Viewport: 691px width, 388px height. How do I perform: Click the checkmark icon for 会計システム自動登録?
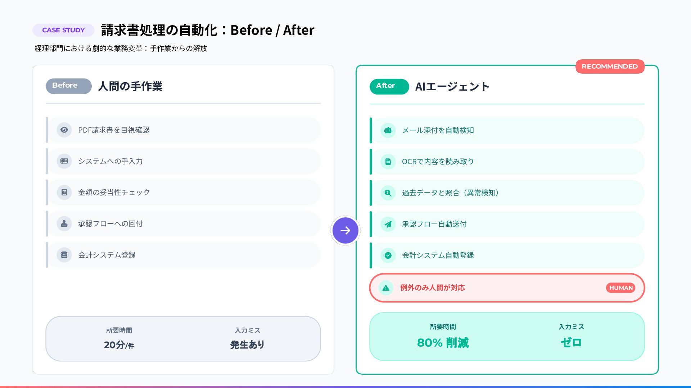pos(388,255)
